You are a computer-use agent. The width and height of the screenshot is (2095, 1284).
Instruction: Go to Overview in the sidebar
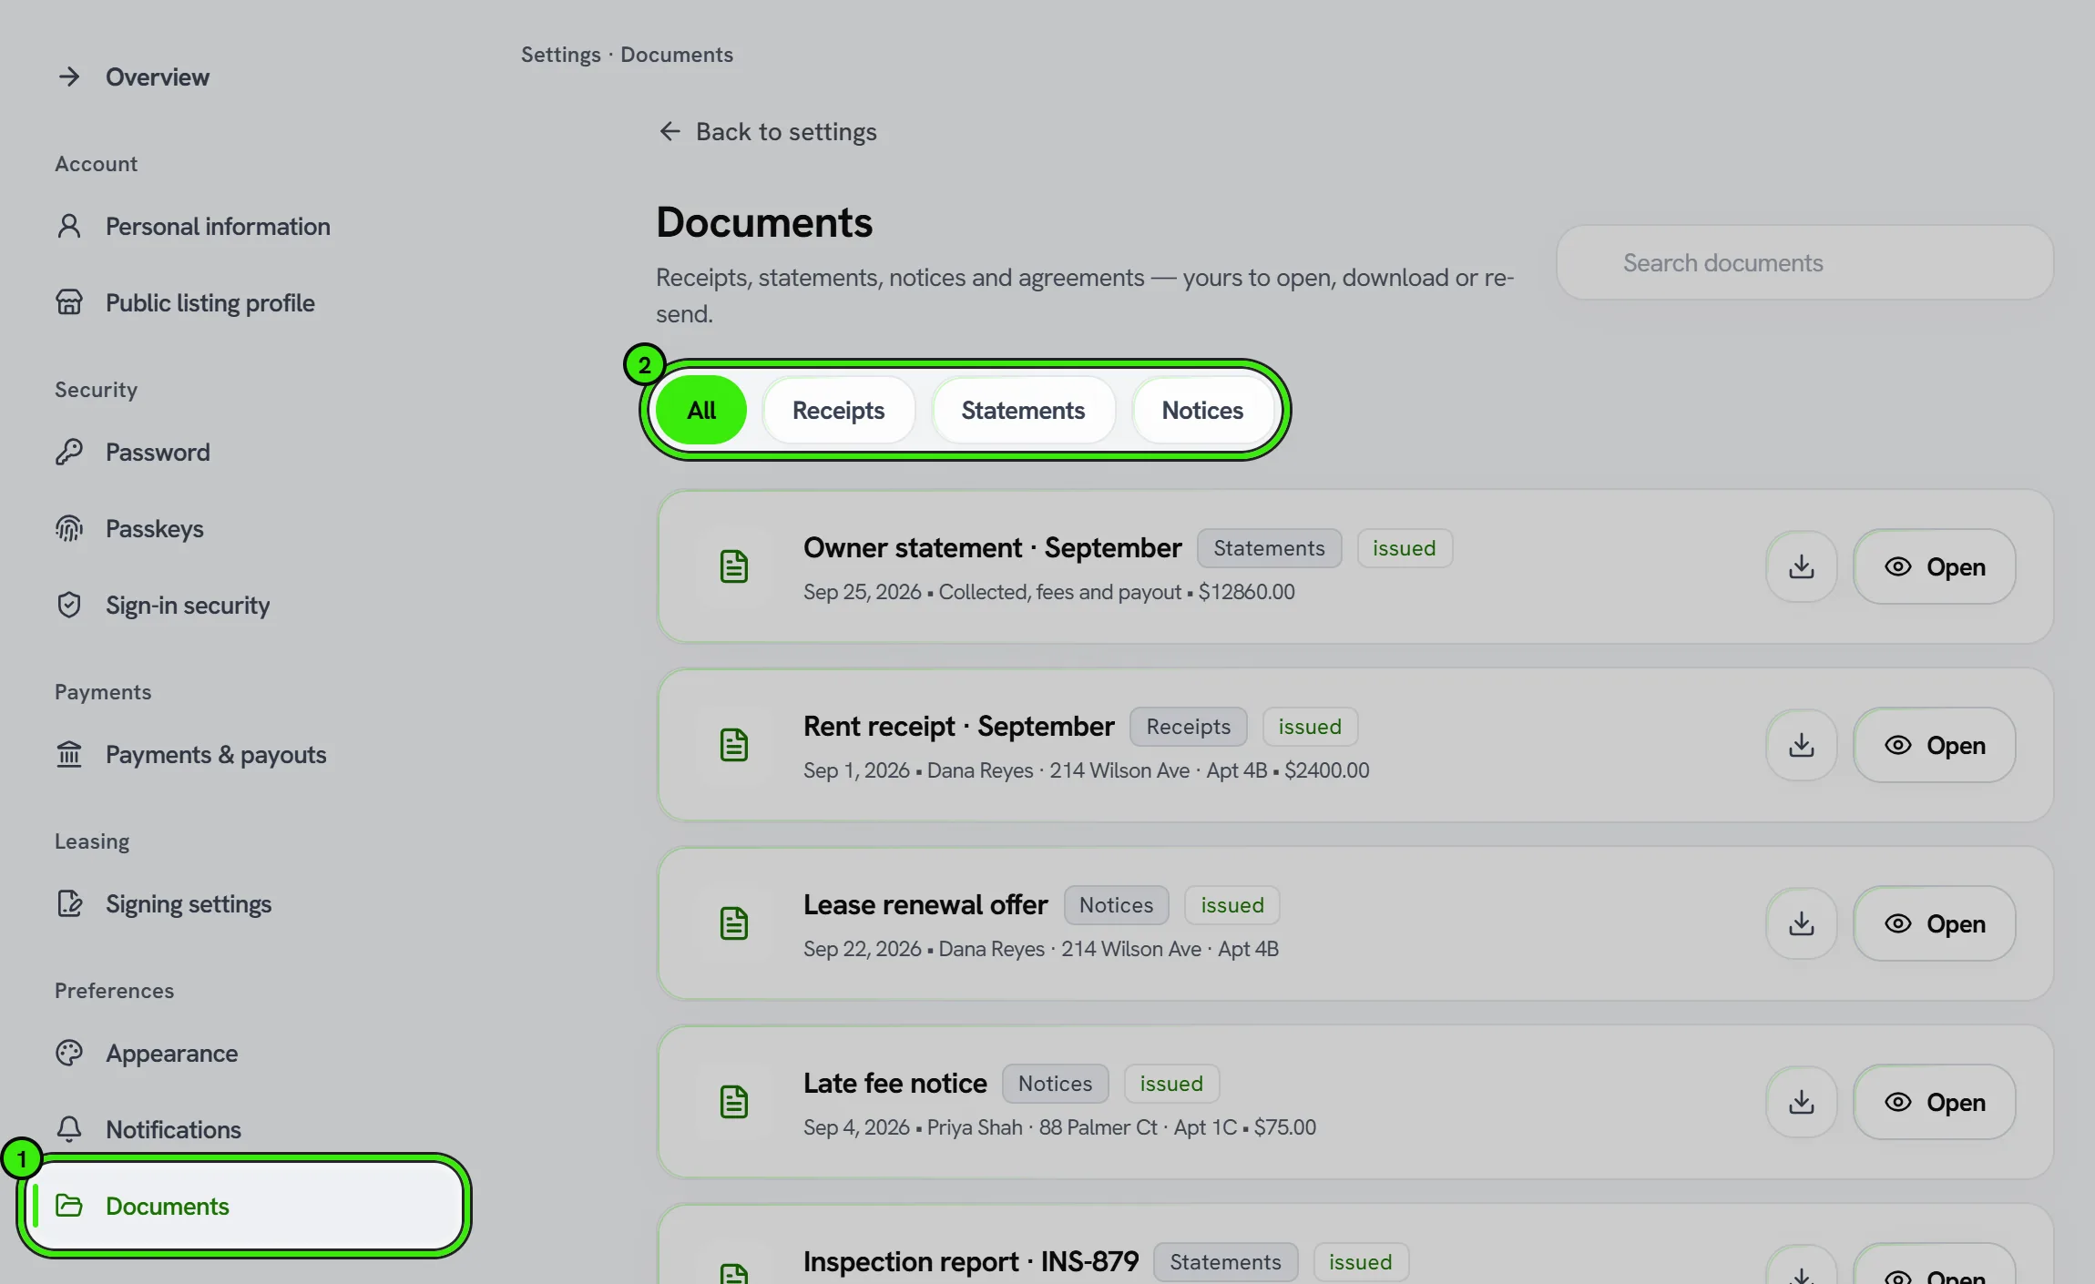(x=157, y=76)
